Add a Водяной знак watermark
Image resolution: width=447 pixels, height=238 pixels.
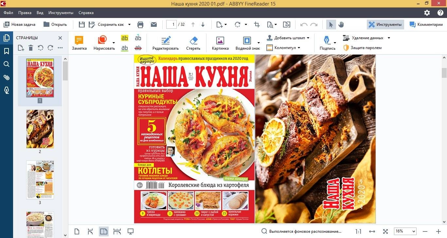pos(247,43)
